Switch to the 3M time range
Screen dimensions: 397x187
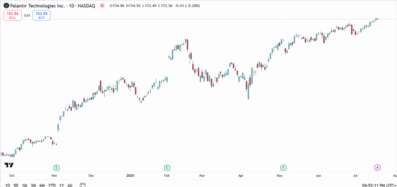click(x=33, y=185)
